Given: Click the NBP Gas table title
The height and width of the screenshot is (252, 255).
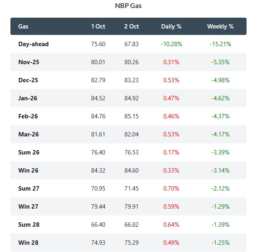Looking at the screenshot, I should 129,6.
